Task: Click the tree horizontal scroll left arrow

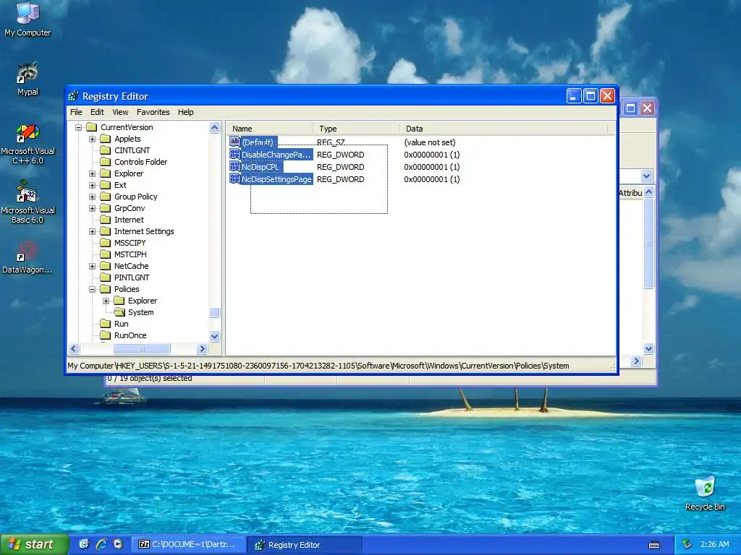Action: point(74,349)
